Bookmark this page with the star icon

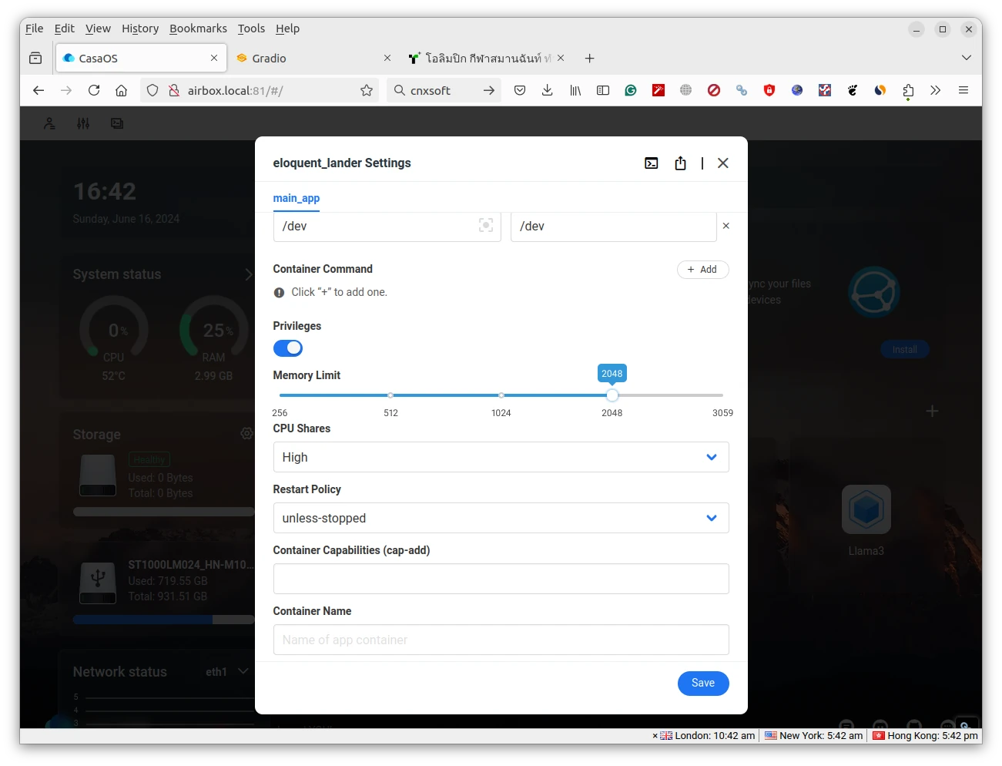point(367,90)
